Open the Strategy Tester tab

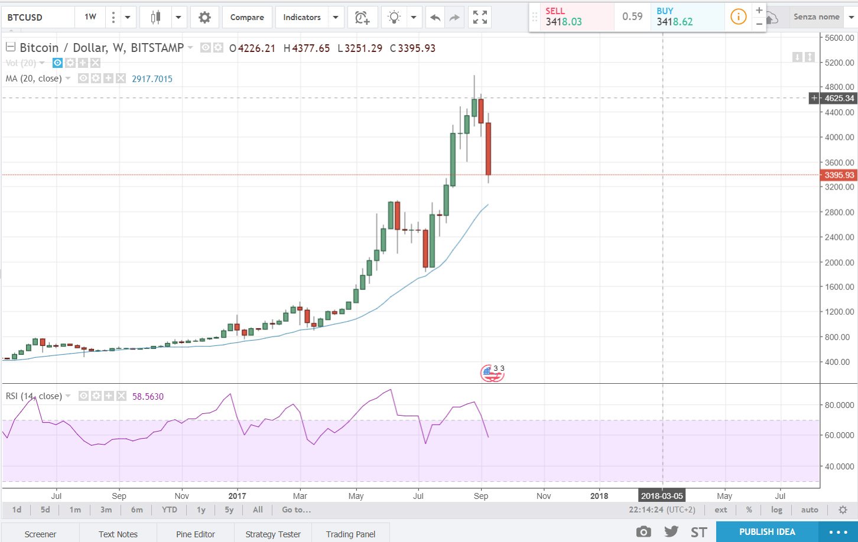tap(273, 534)
